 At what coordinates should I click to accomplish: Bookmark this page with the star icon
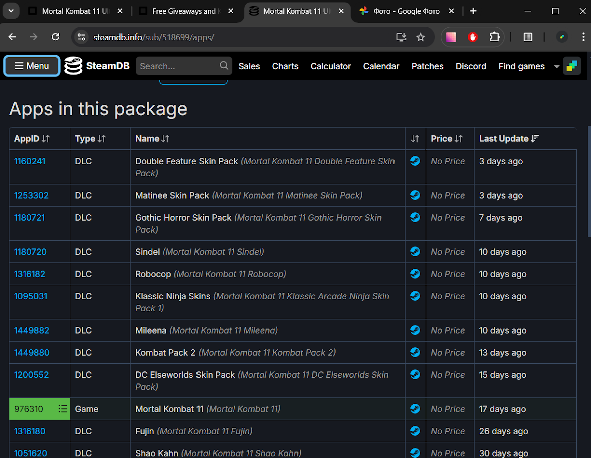[x=420, y=37]
